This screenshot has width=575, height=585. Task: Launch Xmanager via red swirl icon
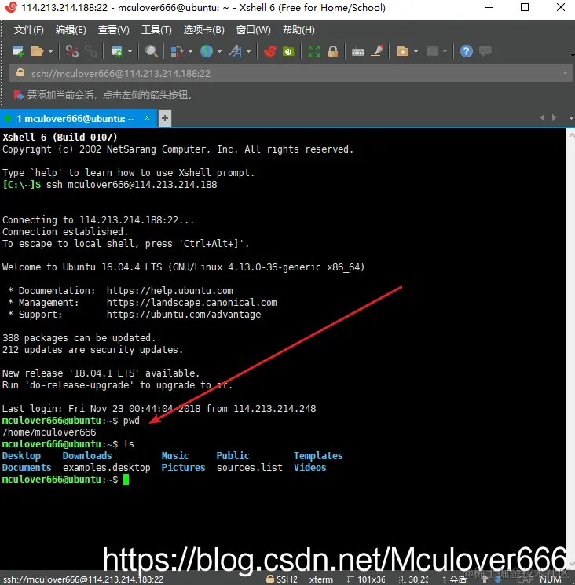270,51
